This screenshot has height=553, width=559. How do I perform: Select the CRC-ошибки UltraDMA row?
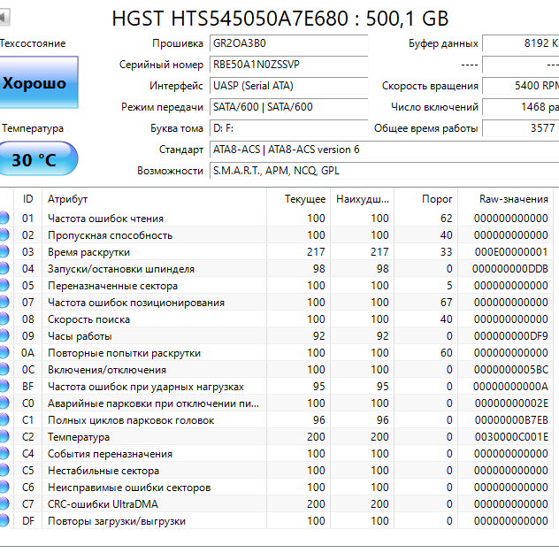pyautogui.click(x=276, y=503)
